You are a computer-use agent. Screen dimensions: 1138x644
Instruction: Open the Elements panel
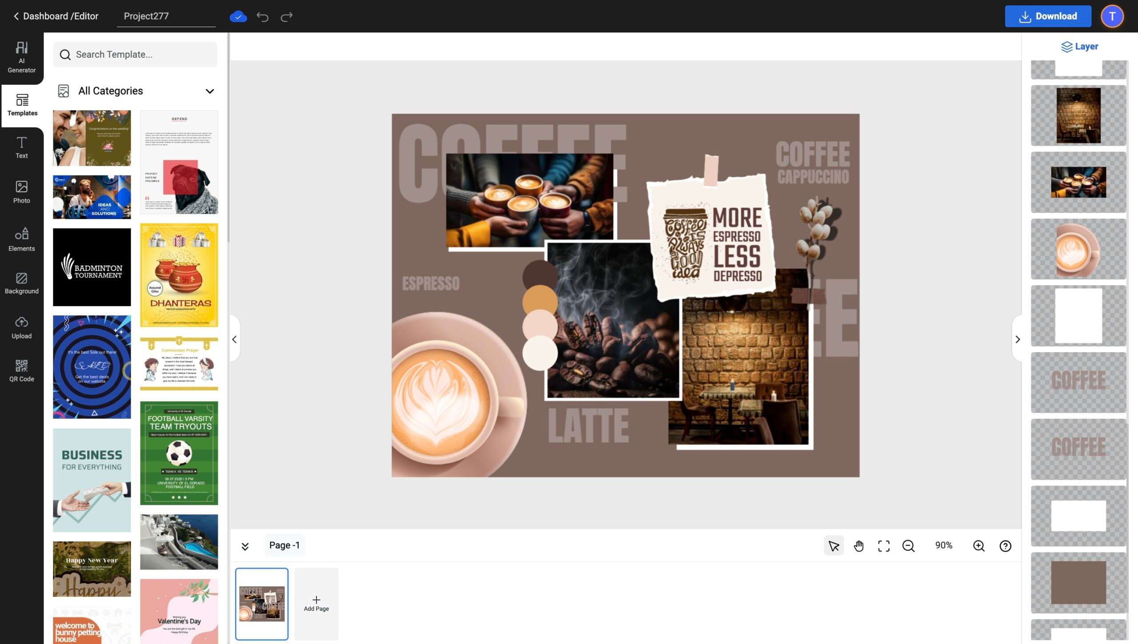click(21, 239)
